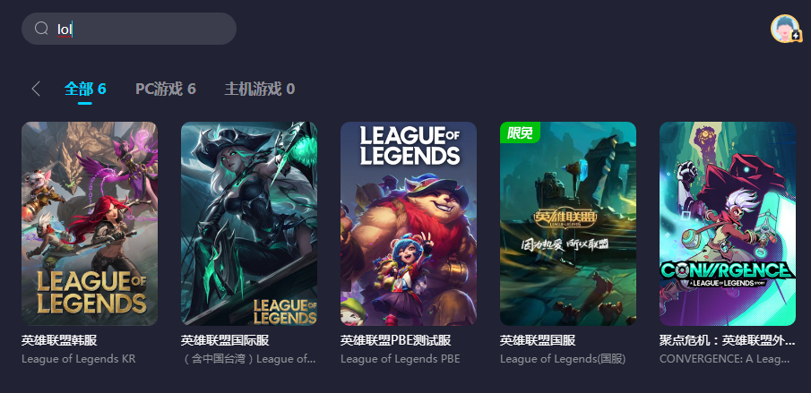Image resolution: width=811 pixels, height=393 pixels.
Task: Switch to the 主机游戏 0 tab
Action: (260, 89)
